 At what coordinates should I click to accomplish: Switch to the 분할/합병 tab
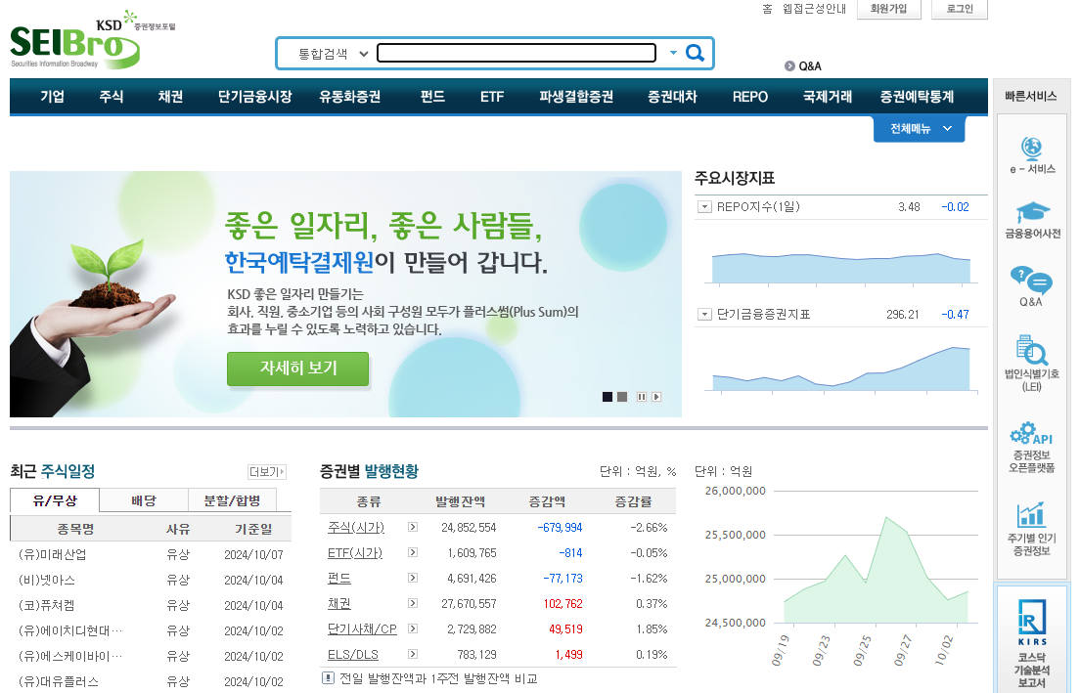pyautogui.click(x=232, y=500)
